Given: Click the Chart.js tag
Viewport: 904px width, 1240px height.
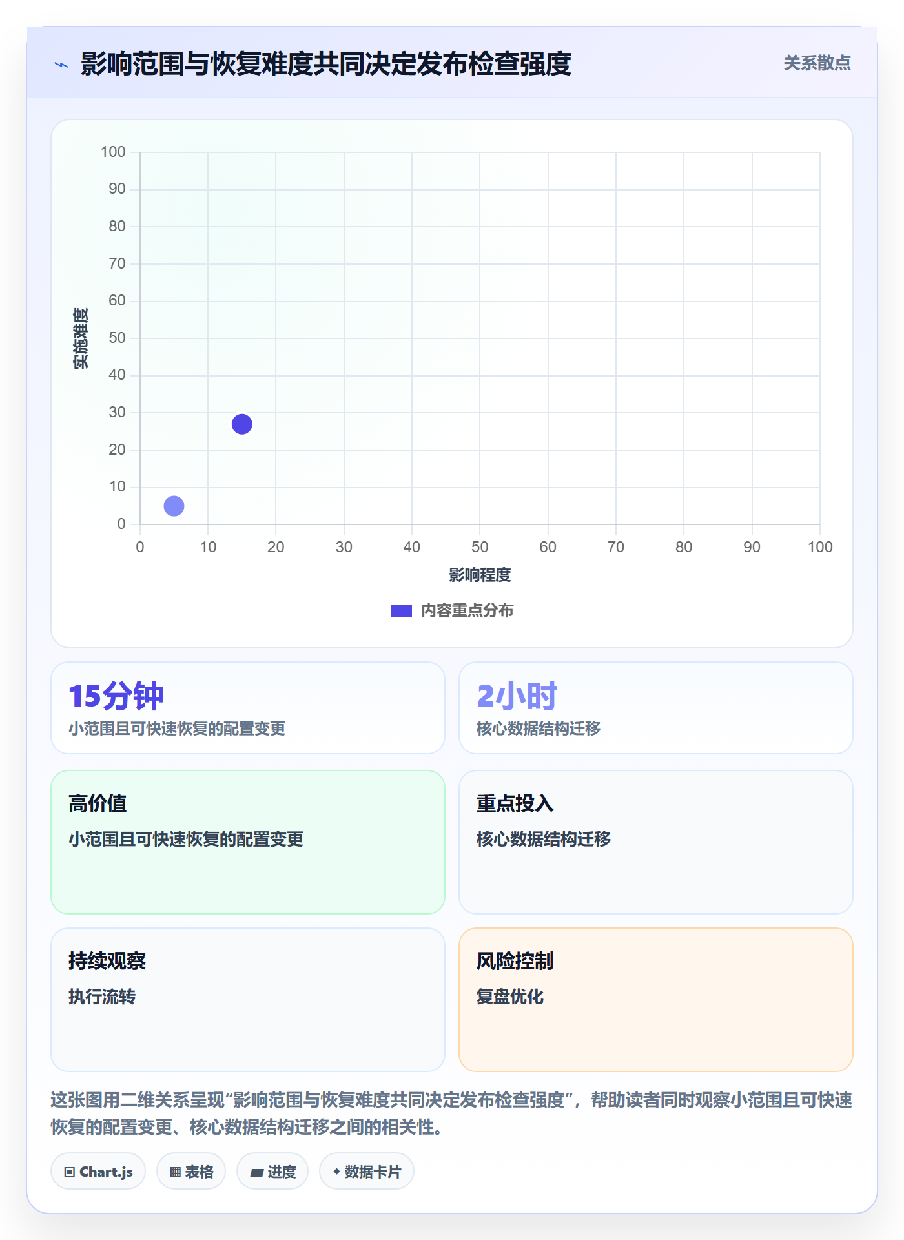Looking at the screenshot, I should (98, 1171).
